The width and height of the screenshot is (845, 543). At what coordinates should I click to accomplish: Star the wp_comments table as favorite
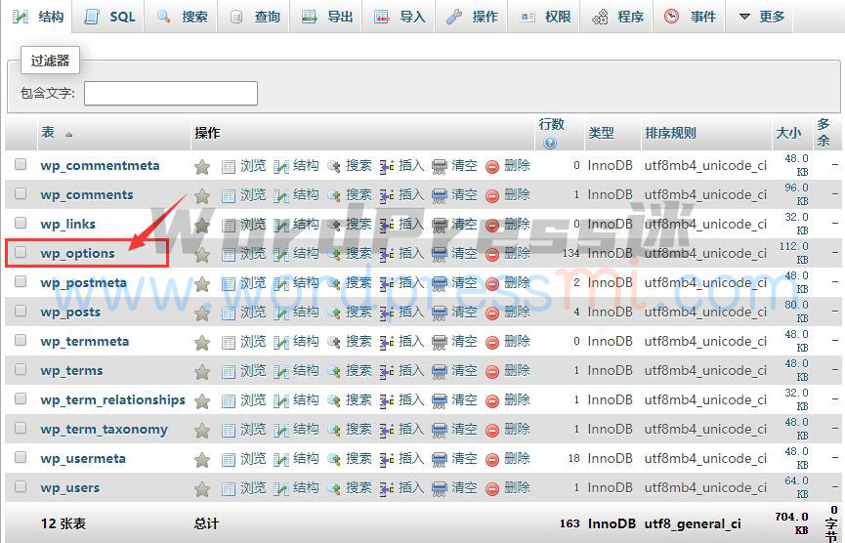coord(202,196)
